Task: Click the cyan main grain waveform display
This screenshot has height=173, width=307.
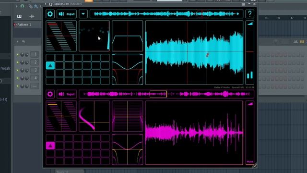Action: [194, 52]
